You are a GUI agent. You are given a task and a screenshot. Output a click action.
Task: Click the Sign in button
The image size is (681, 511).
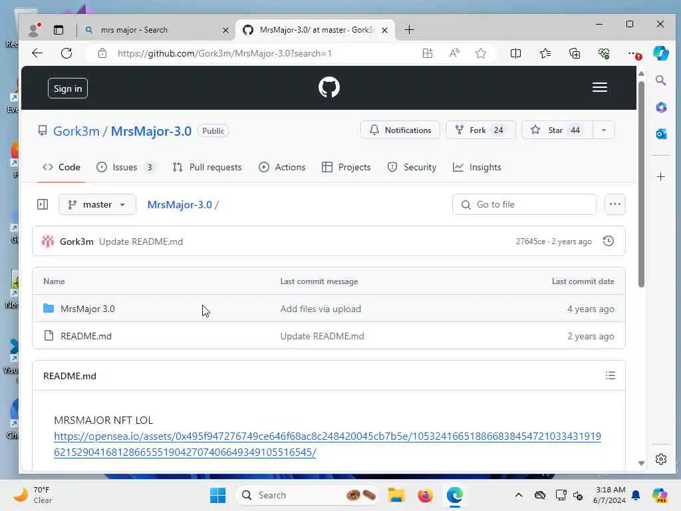[x=68, y=88]
